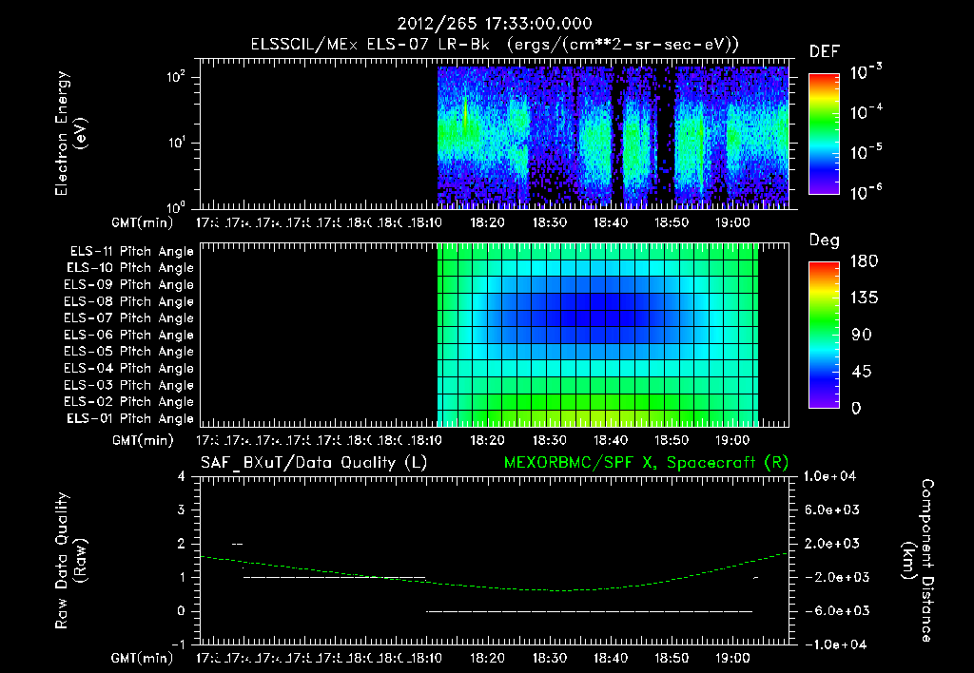Click 19:00 time tick under the energy spectrogram
The height and width of the screenshot is (673, 974).
[732, 222]
